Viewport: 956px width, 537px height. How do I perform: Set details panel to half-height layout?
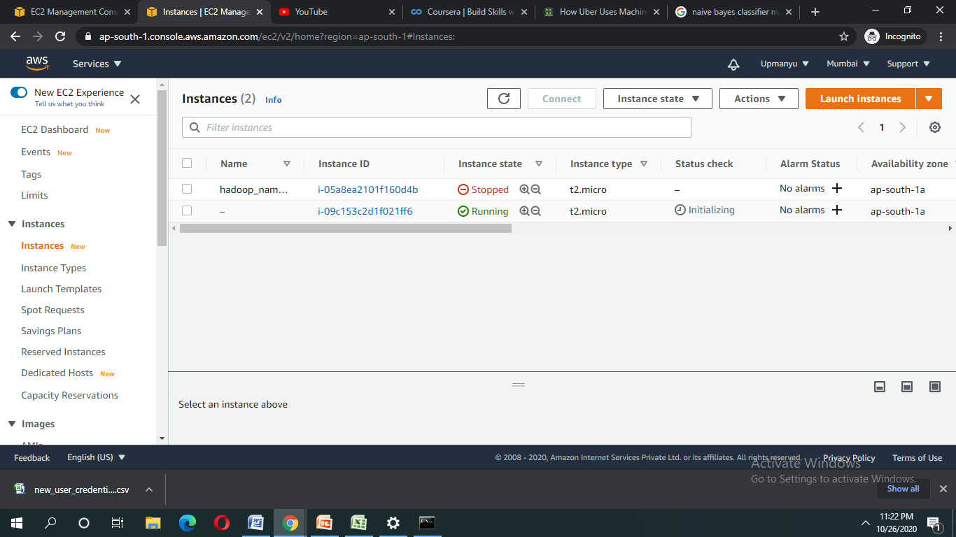click(x=907, y=387)
